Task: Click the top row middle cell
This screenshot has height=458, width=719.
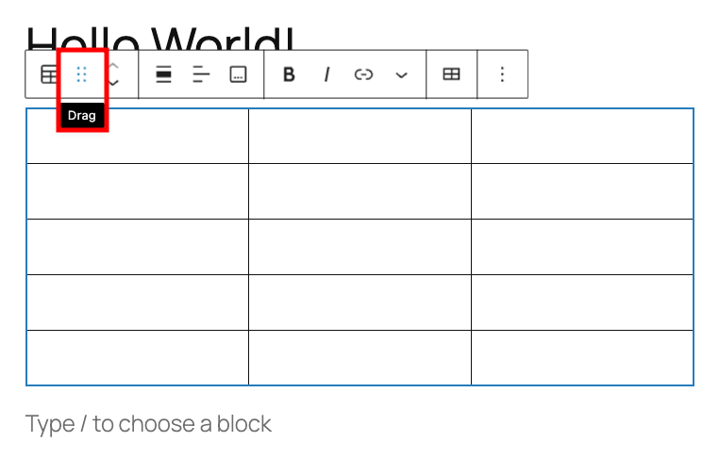Action: (x=359, y=137)
